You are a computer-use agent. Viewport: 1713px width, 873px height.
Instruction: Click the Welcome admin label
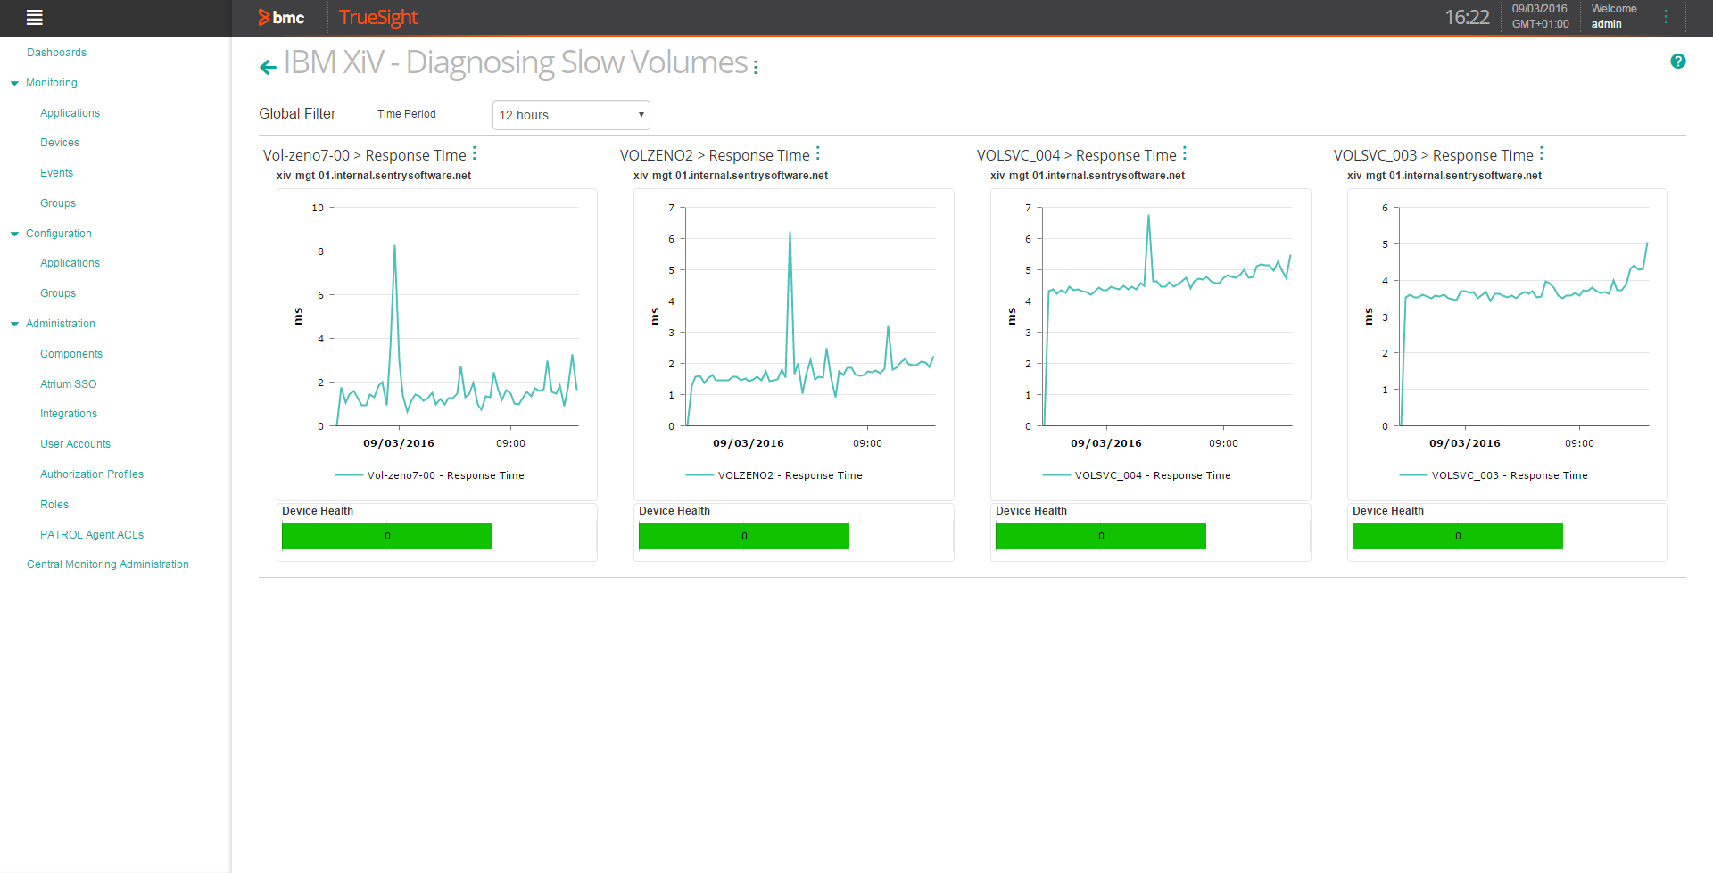(x=1613, y=16)
